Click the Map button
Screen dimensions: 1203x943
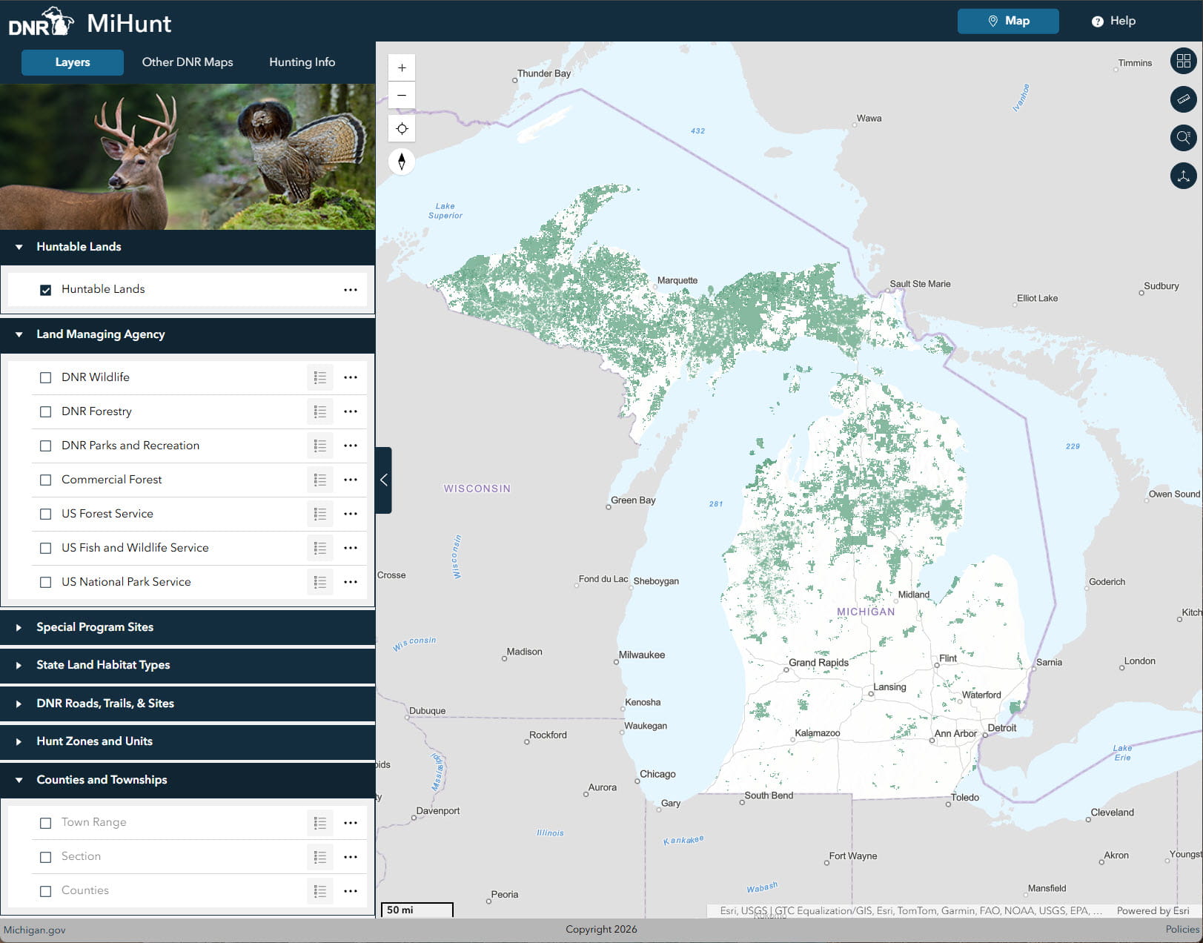coord(1008,21)
